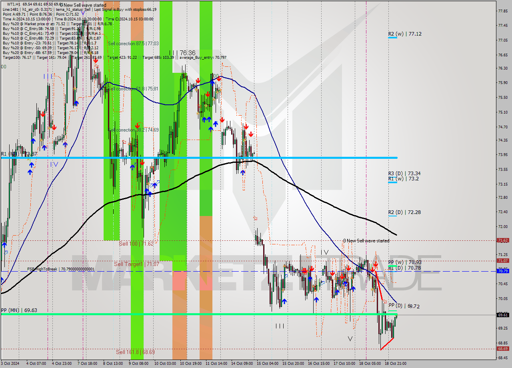Click the 15 Oct 20:00 time label
The image size is (512, 368).
point(293,364)
